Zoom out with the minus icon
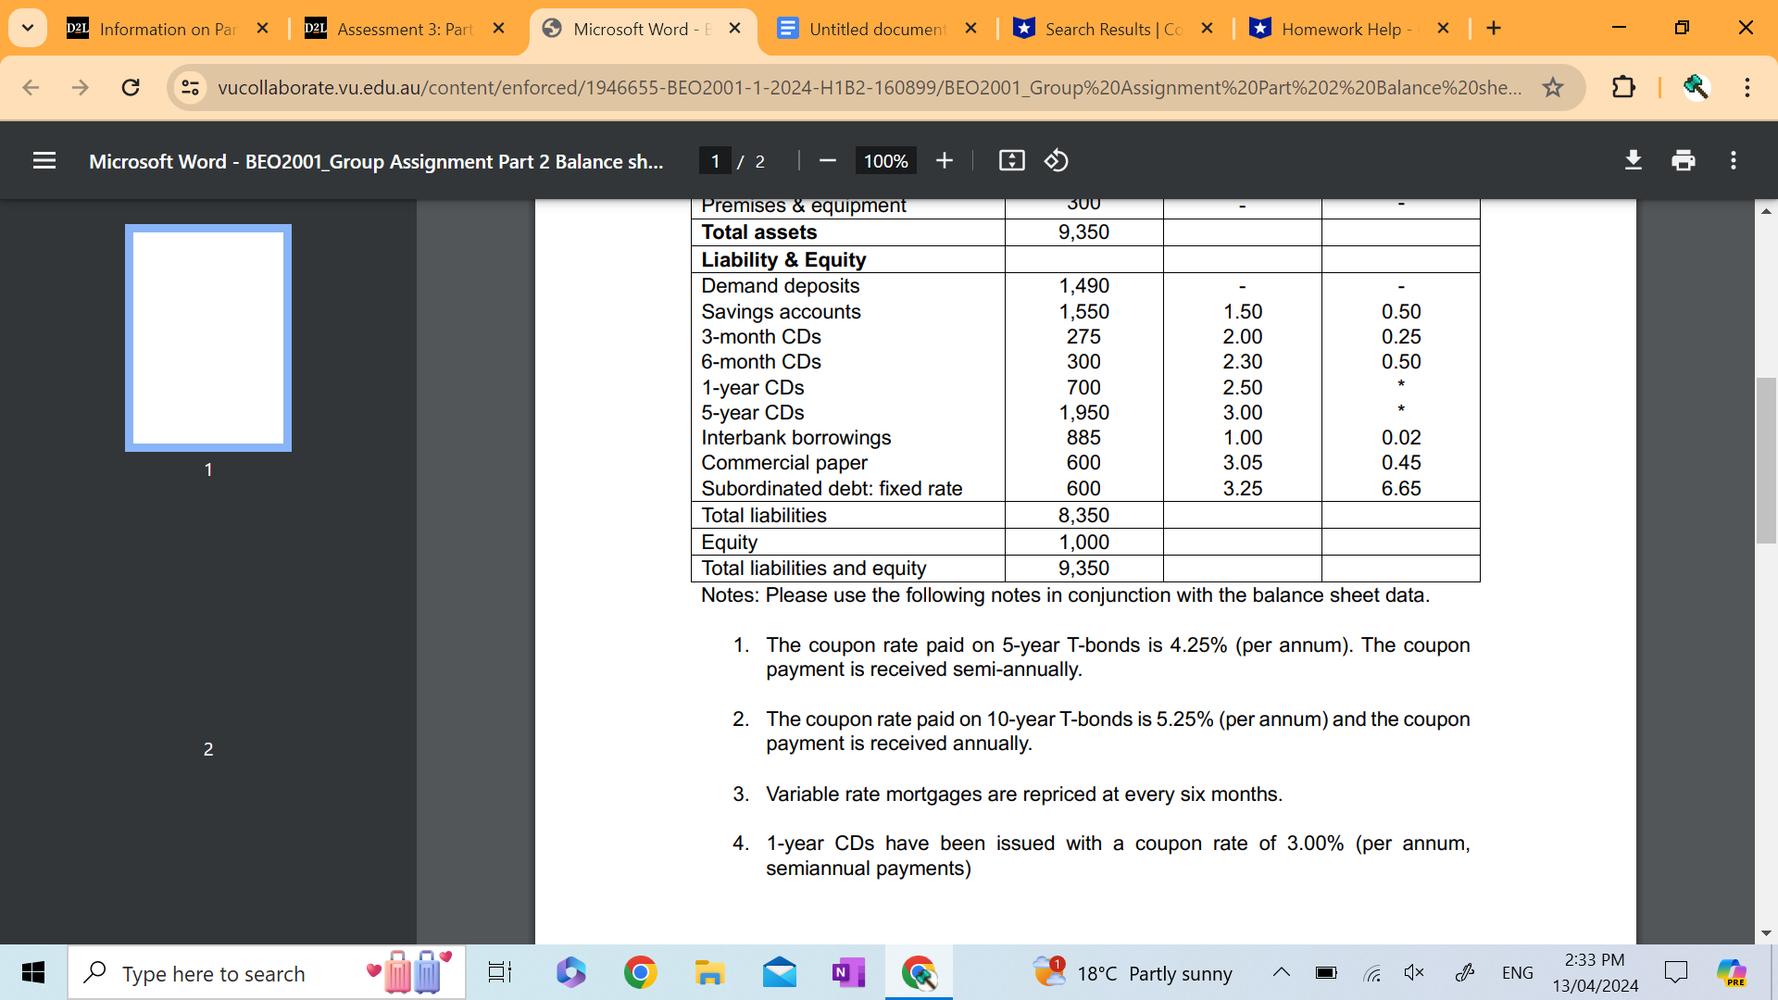This screenshot has width=1778, height=1000. point(827,161)
